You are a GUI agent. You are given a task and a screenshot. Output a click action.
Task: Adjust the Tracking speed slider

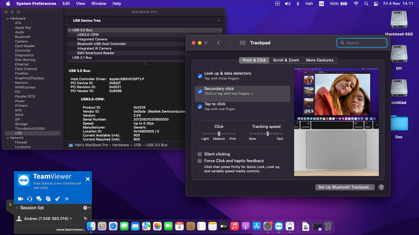[268, 134]
